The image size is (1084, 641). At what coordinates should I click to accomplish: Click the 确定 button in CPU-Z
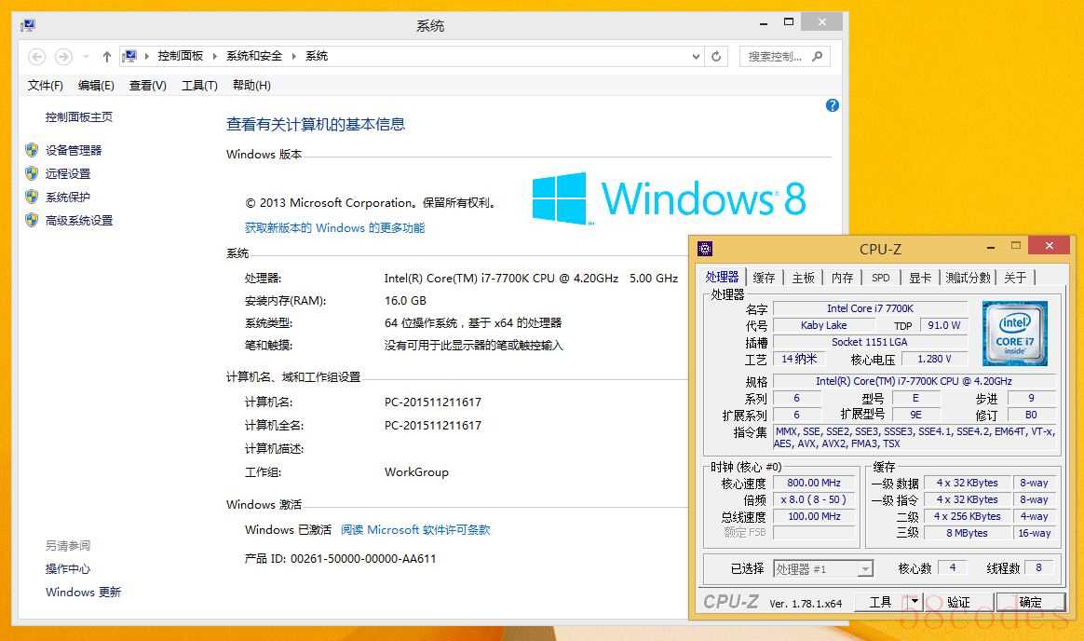1030,602
